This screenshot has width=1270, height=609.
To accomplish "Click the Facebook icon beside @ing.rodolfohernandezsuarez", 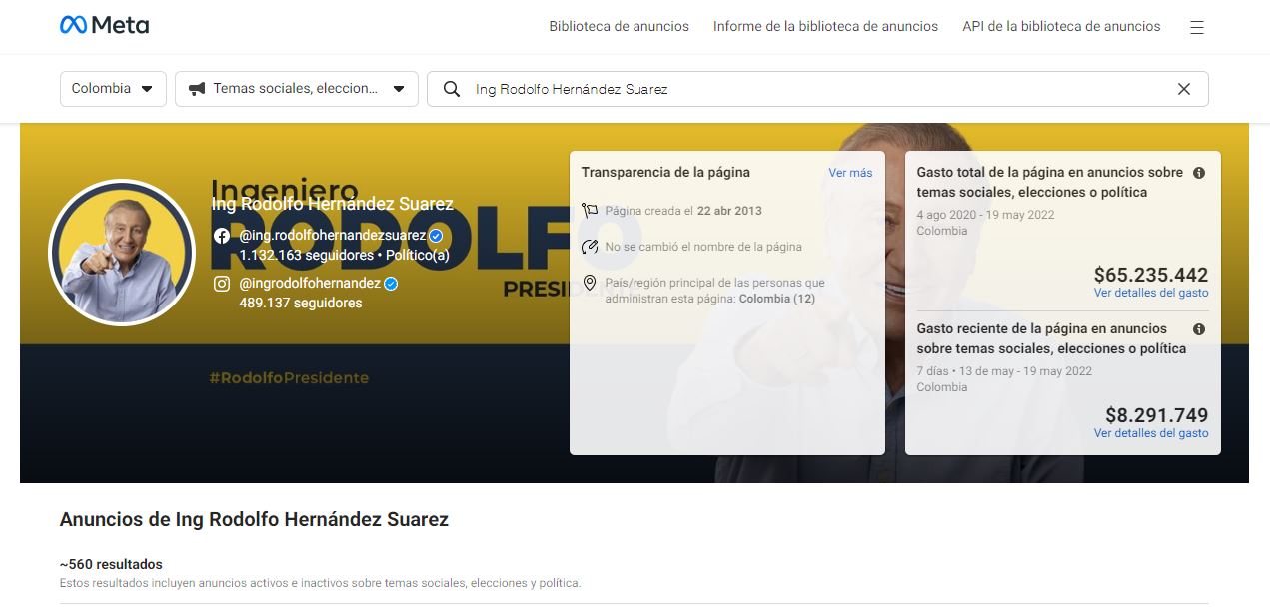I will tap(222, 236).
